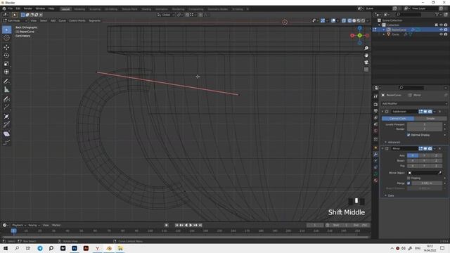
Task: Toggle the Clipping checkbox in Mirror modifier
Action: coord(409,178)
